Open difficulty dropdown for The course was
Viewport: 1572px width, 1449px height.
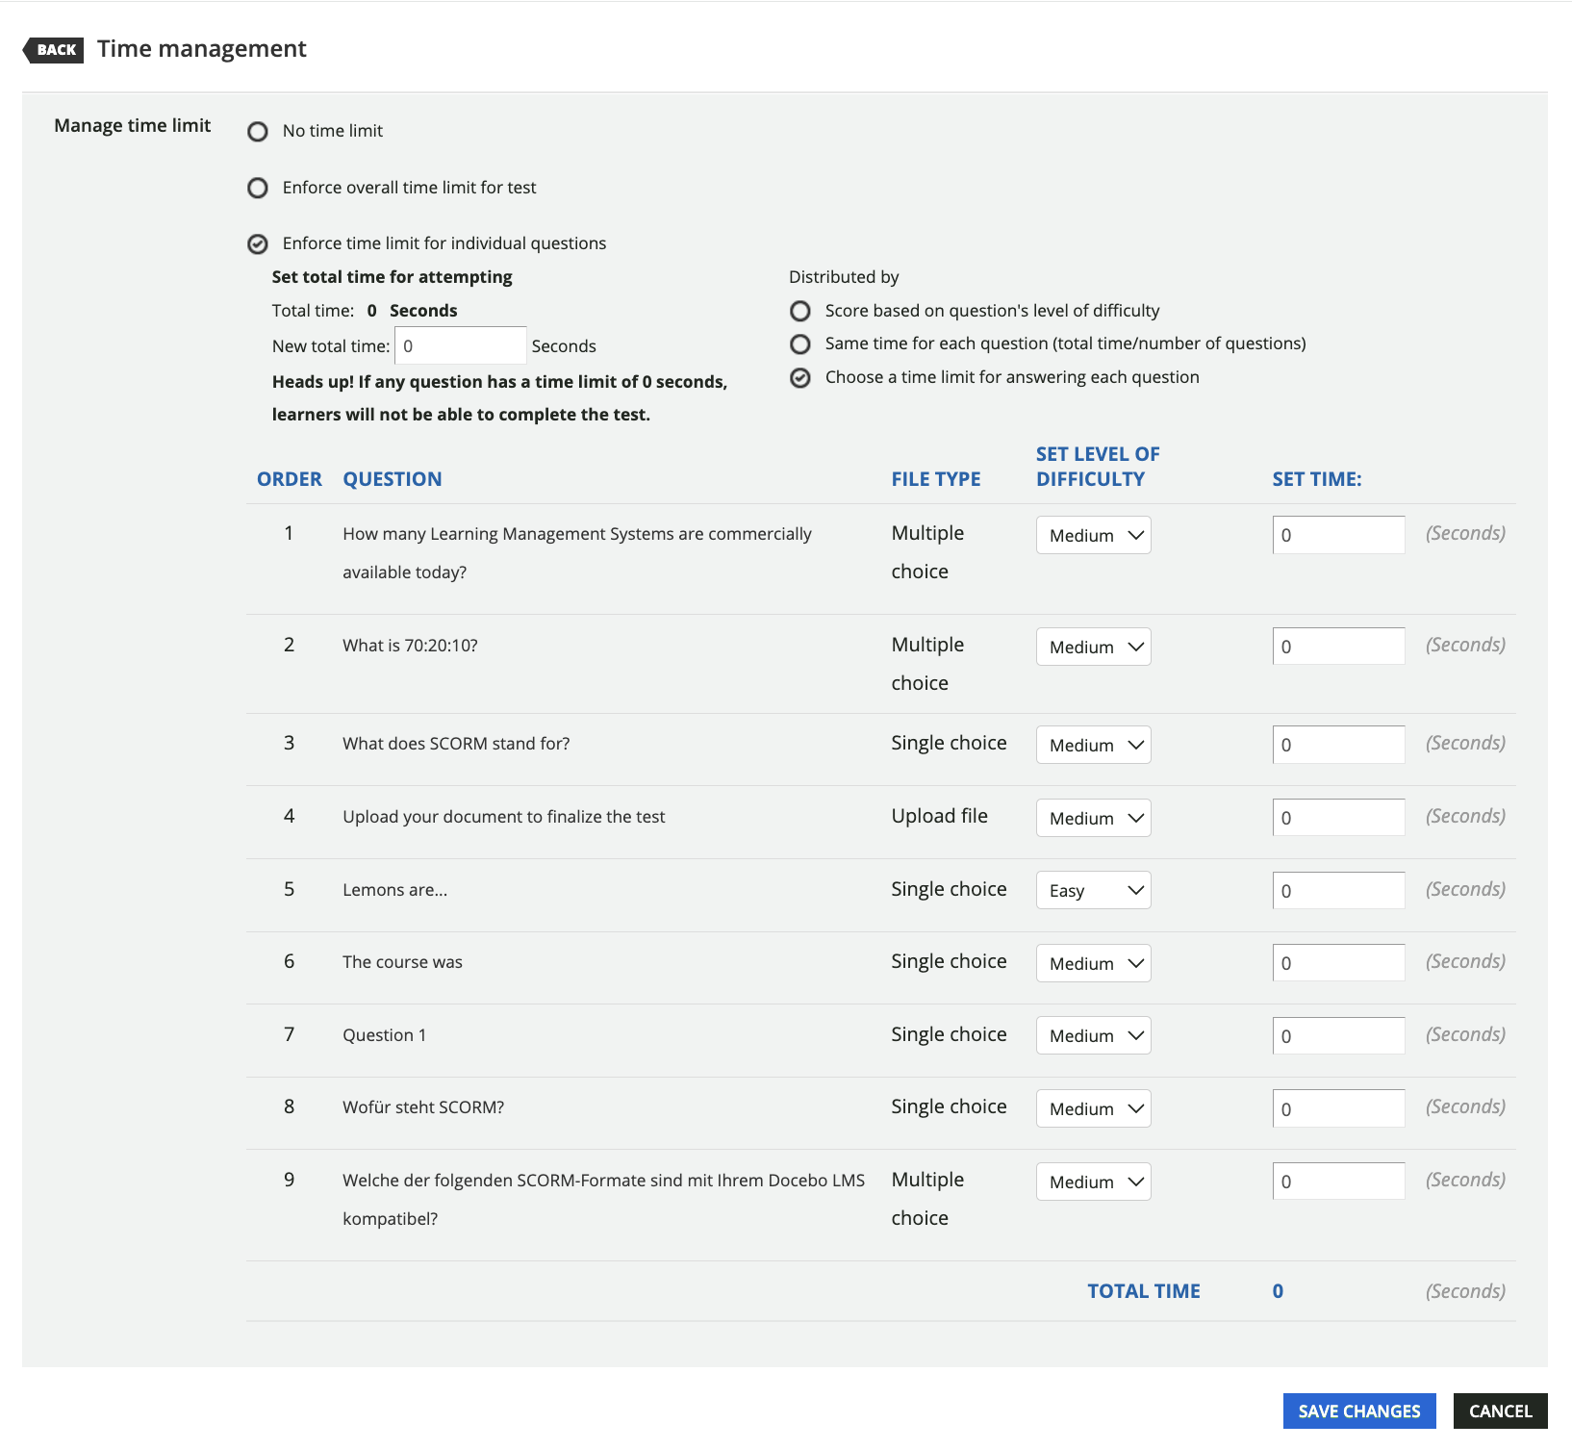coord(1094,963)
